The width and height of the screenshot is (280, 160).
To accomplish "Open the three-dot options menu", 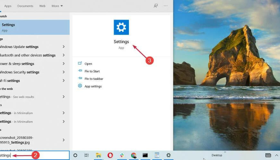I will click(x=166, y=6).
